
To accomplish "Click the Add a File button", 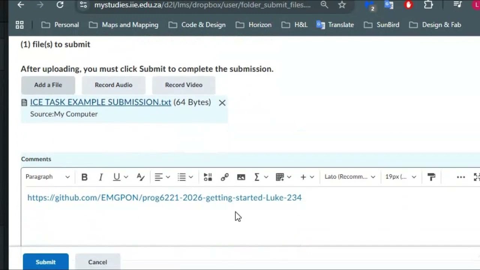I will (48, 85).
